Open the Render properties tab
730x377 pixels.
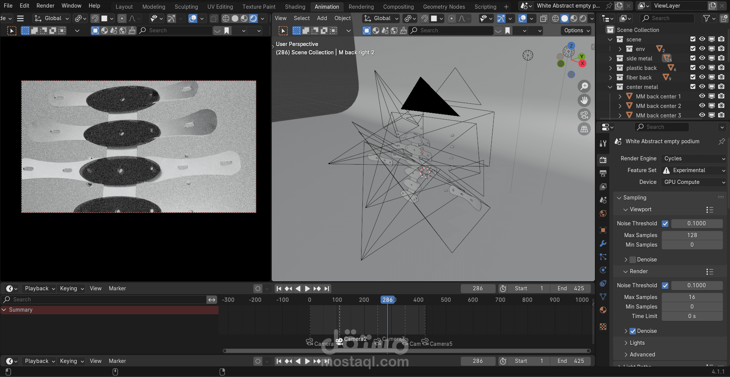(603, 160)
